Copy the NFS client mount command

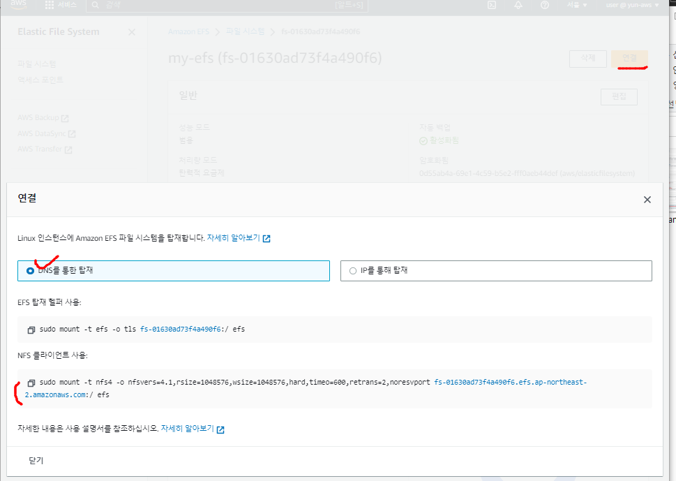pyautogui.click(x=31, y=383)
